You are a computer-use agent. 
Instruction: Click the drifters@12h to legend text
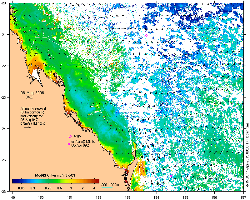coord(83,142)
